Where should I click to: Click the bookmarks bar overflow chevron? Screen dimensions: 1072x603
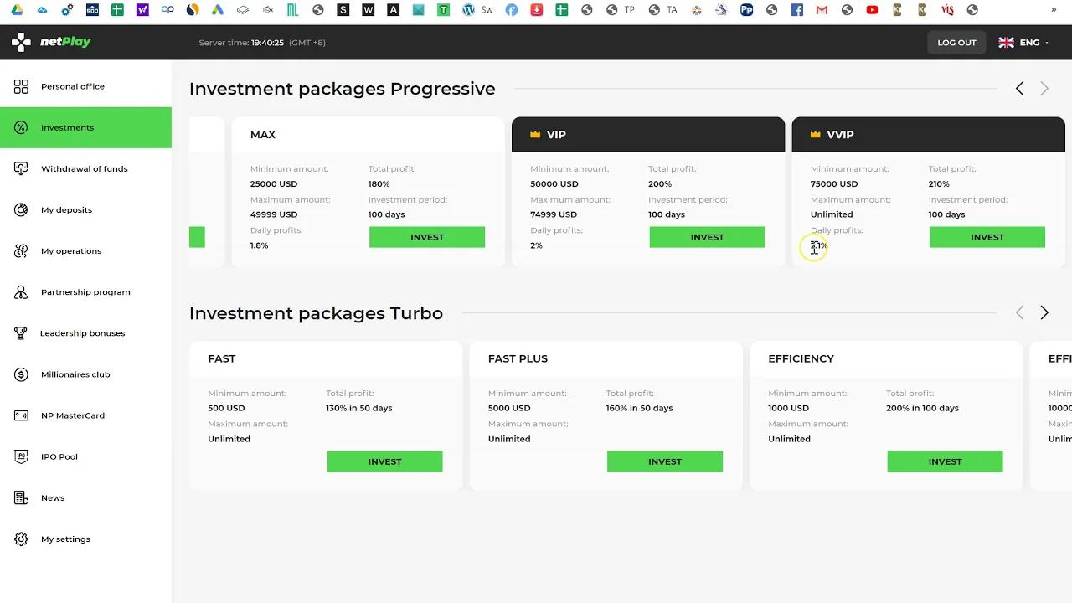tap(1054, 10)
